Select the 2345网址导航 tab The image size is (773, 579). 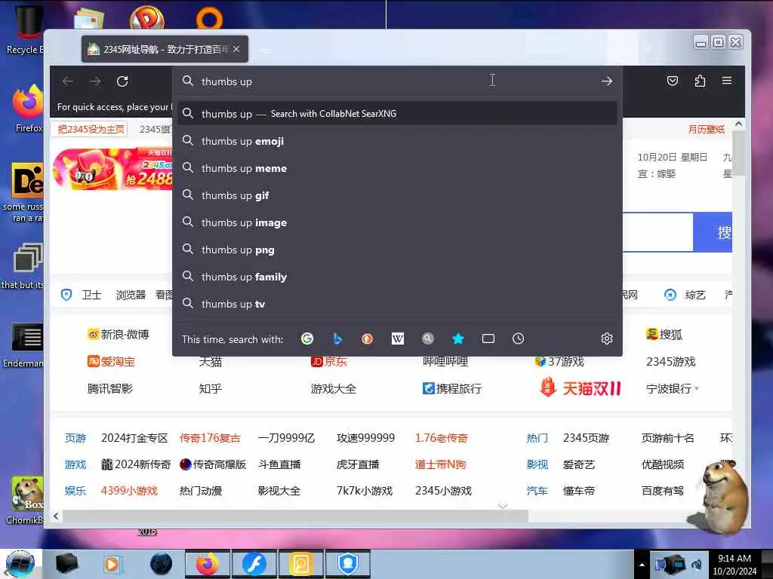coord(165,49)
